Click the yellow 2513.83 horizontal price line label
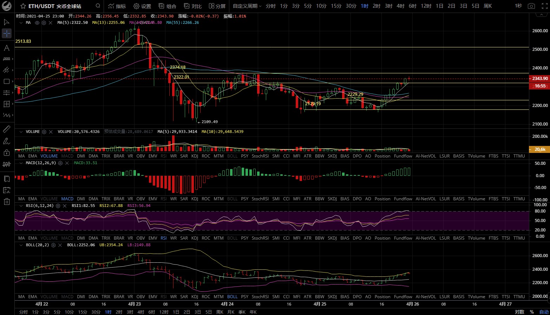The image size is (550, 315). (x=23, y=41)
